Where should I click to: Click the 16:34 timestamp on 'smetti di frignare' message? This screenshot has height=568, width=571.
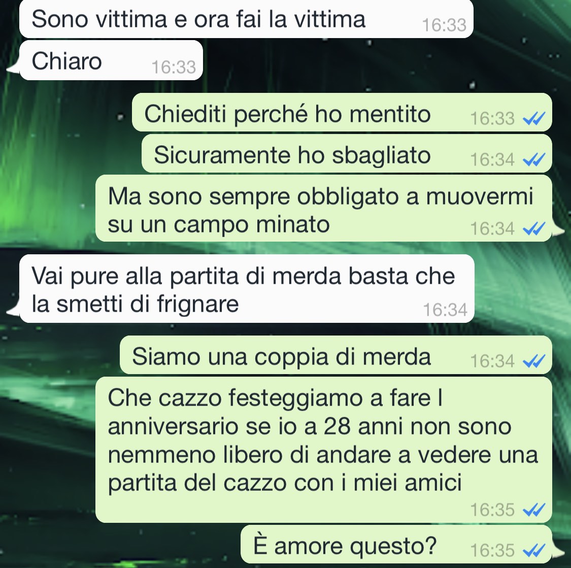click(x=445, y=310)
